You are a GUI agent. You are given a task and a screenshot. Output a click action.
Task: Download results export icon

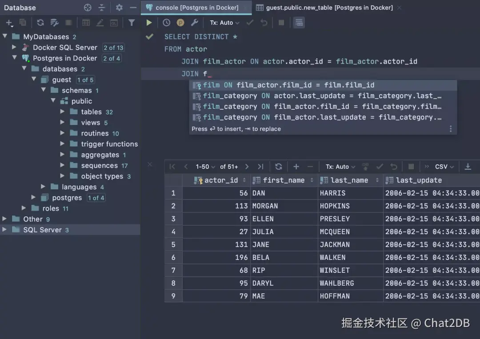(468, 167)
